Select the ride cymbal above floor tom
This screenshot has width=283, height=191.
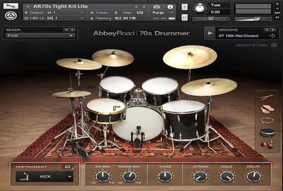pos(209,87)
